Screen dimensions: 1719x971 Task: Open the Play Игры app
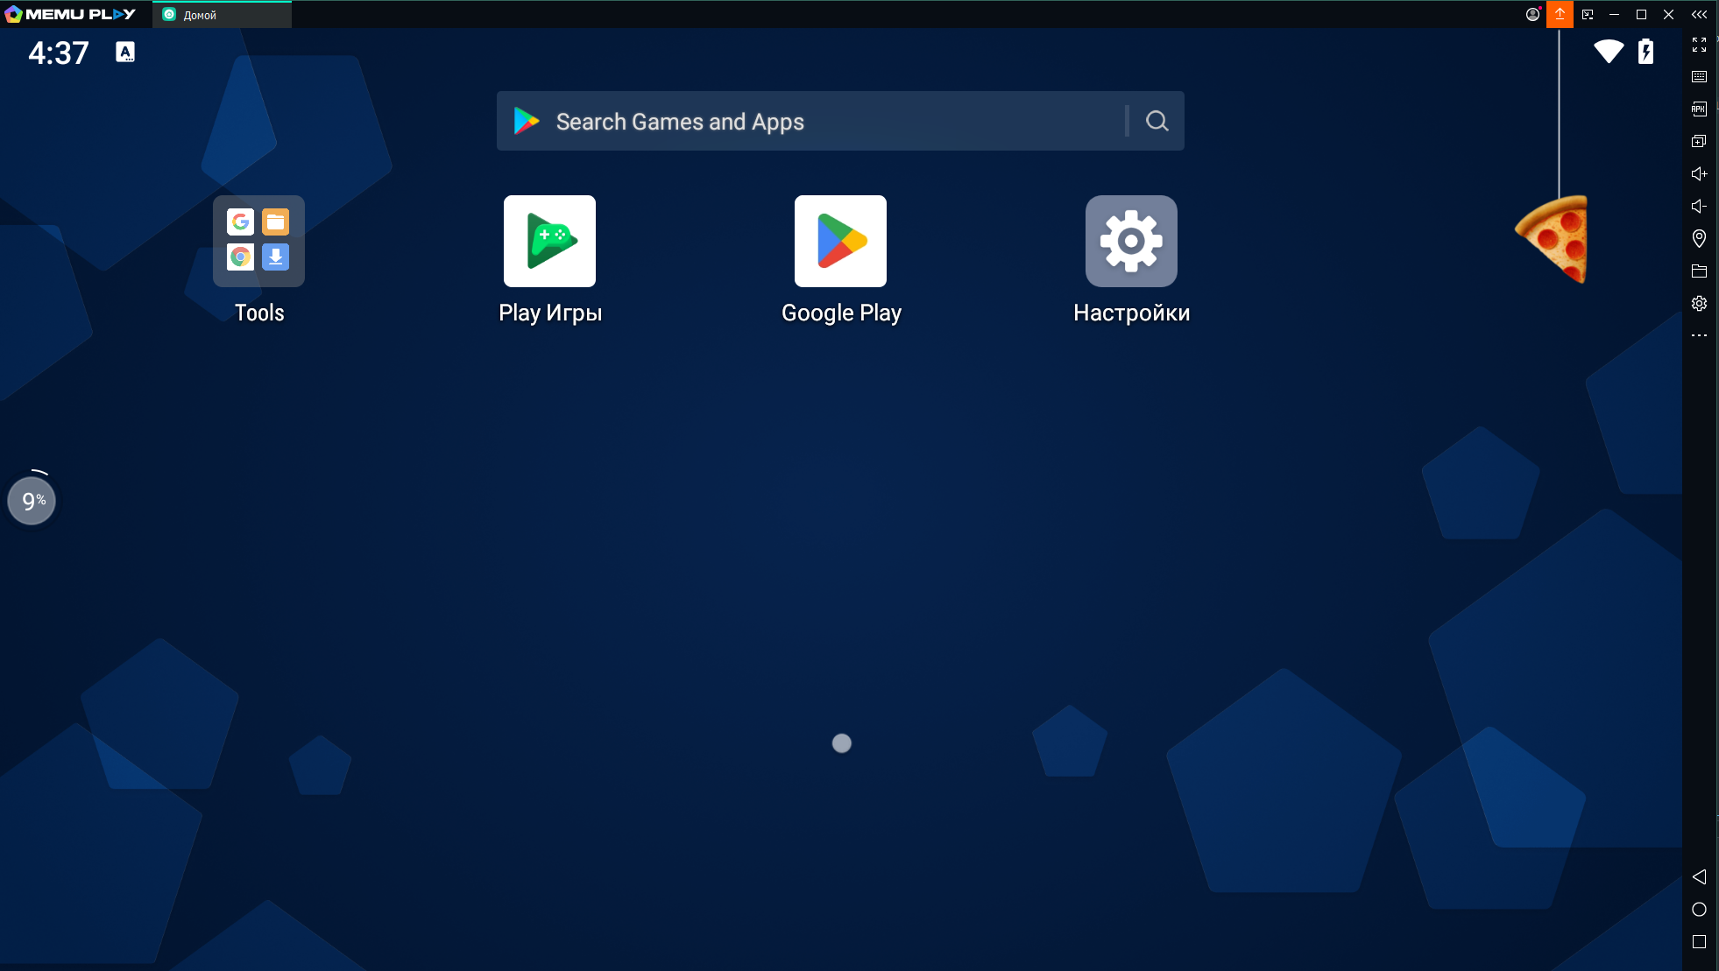coord(549,242)
